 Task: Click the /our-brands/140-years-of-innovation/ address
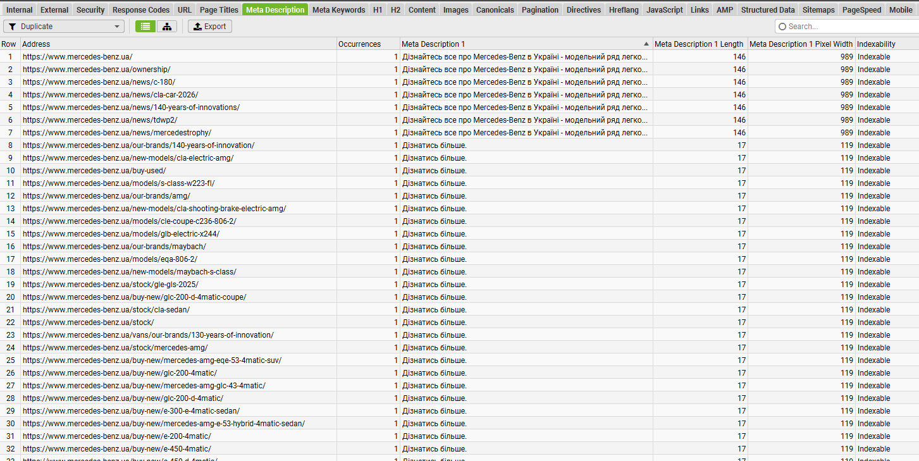coord(139,145)
